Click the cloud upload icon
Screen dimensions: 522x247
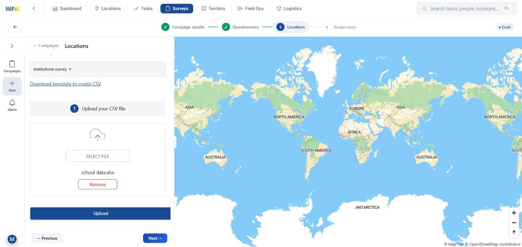tap(97, 135)
